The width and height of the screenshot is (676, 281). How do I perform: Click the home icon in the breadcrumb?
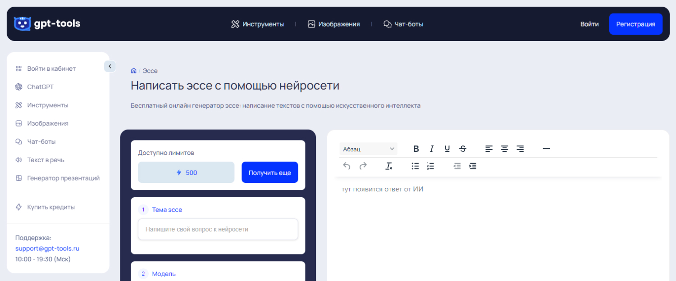click(133, 70)
